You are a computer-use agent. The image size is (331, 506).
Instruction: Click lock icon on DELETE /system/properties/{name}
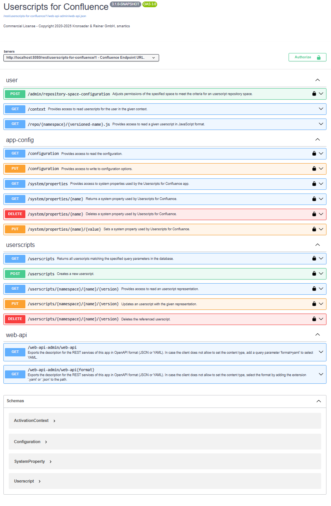(x=314, y=214)
